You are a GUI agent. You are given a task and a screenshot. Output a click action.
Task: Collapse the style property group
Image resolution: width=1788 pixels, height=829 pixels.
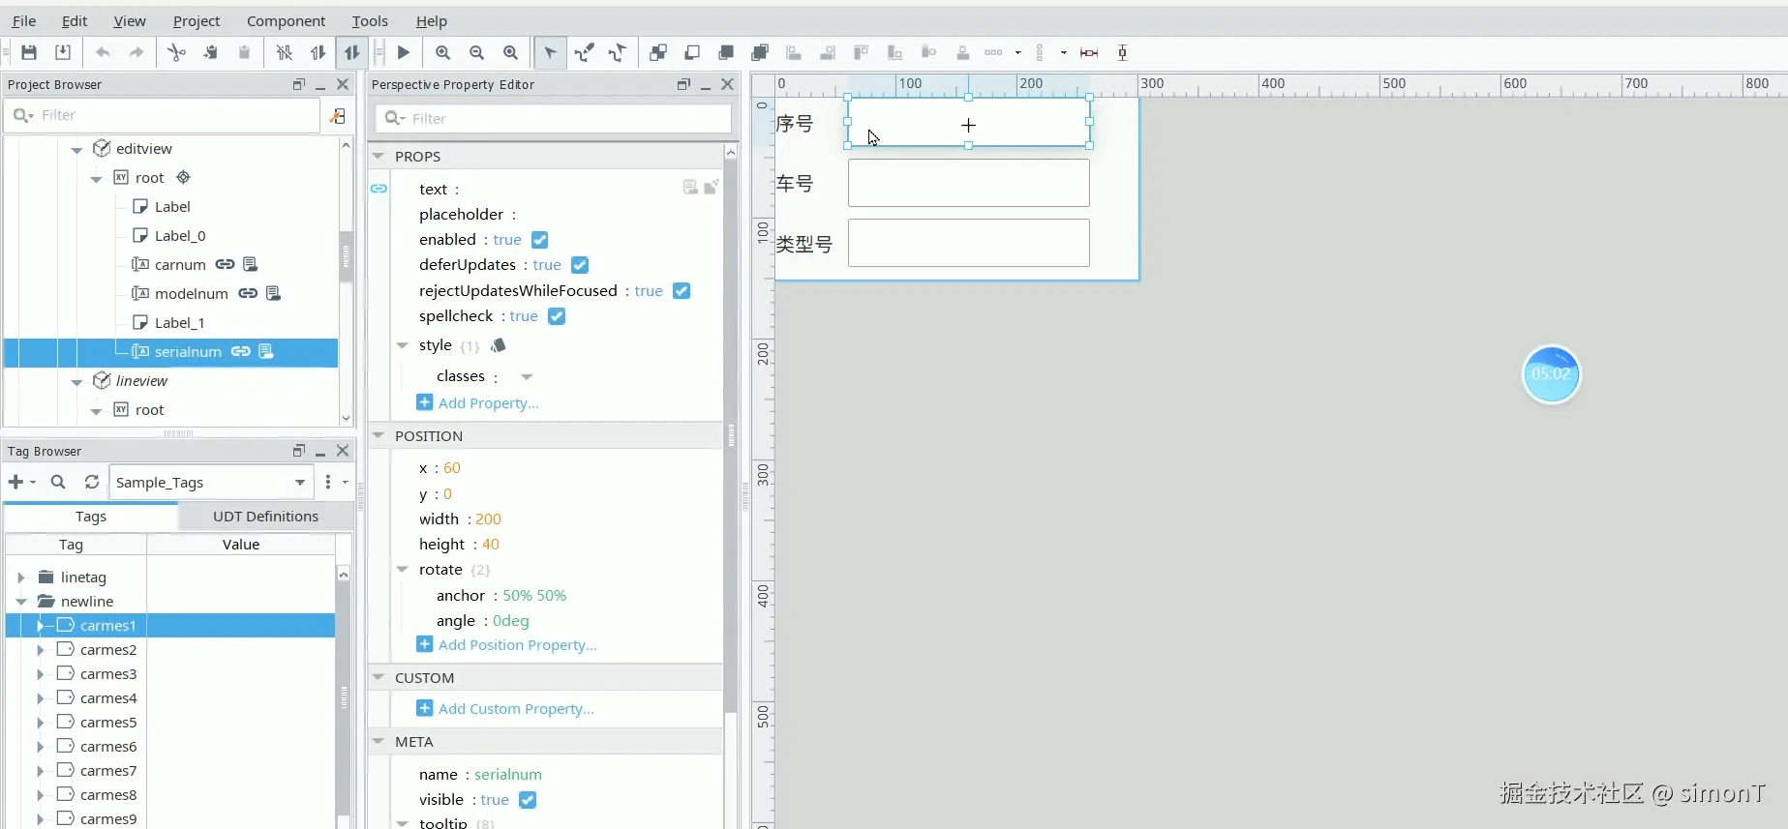[x=403, y=345]
